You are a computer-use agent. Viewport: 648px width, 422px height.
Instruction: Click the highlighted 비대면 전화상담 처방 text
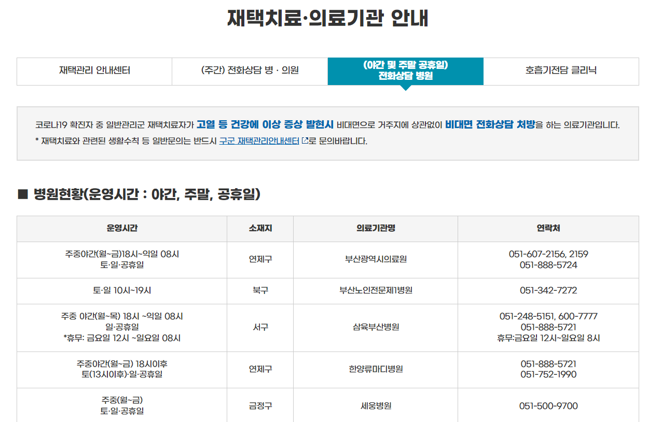(490, 124)
